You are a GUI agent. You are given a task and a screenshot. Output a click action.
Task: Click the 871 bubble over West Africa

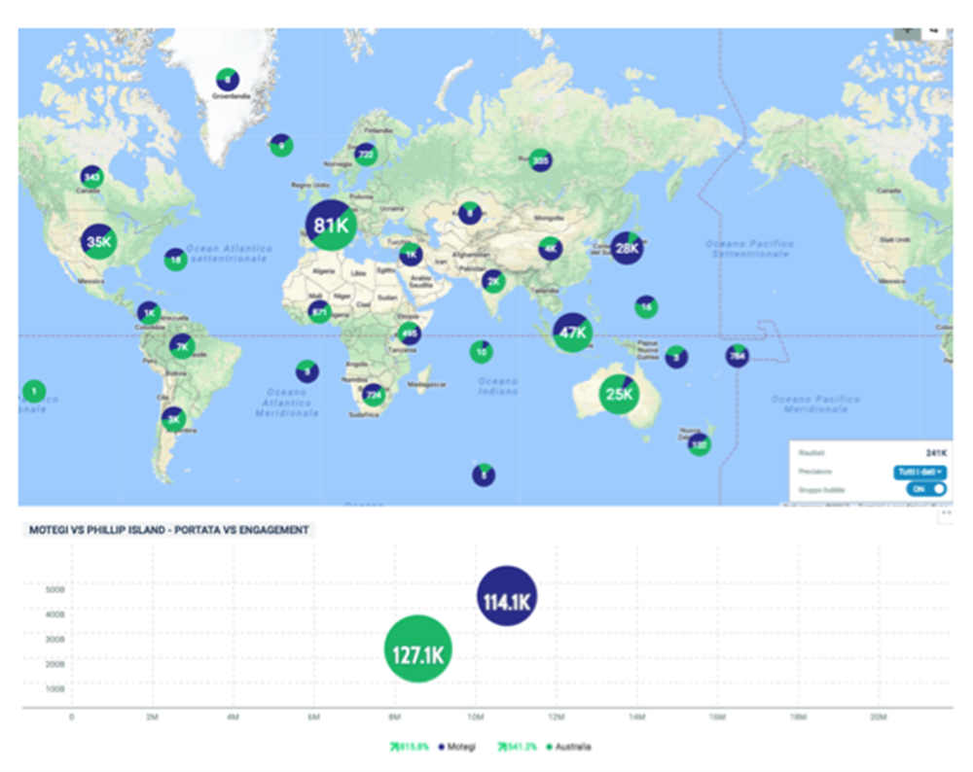click(319, 312)
